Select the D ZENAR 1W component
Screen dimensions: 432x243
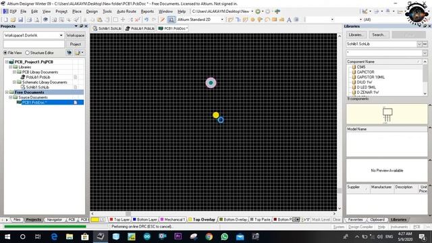point(367,92)
